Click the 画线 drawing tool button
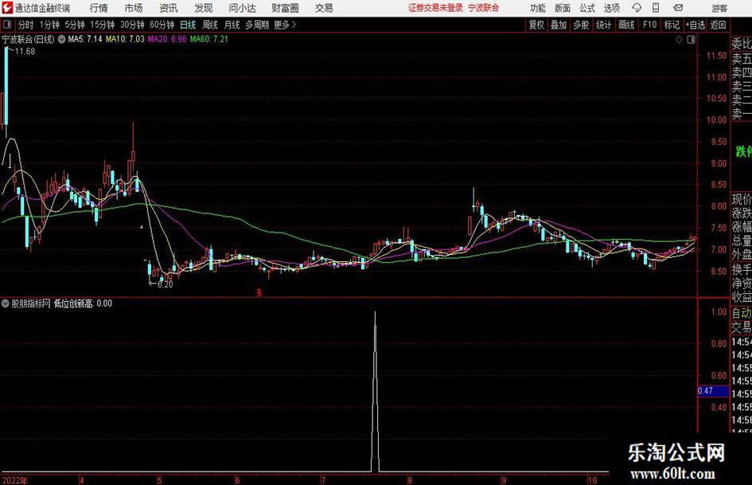 (626, 25)
